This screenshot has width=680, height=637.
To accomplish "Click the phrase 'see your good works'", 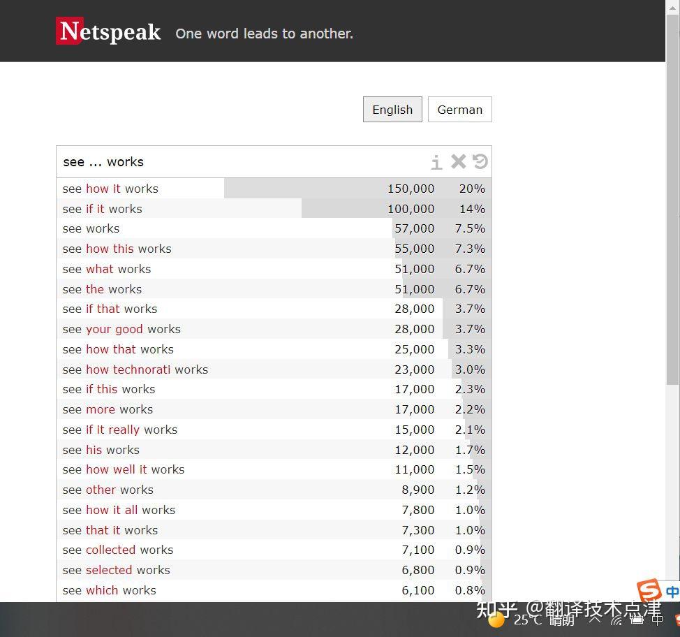I will [121, 329].
